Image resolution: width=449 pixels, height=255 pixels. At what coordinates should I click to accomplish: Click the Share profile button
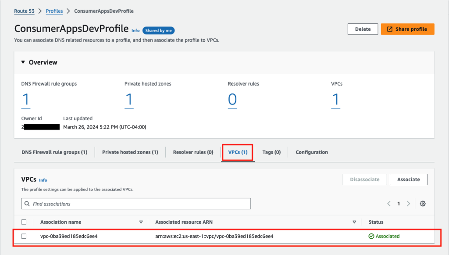click(407, 29)
